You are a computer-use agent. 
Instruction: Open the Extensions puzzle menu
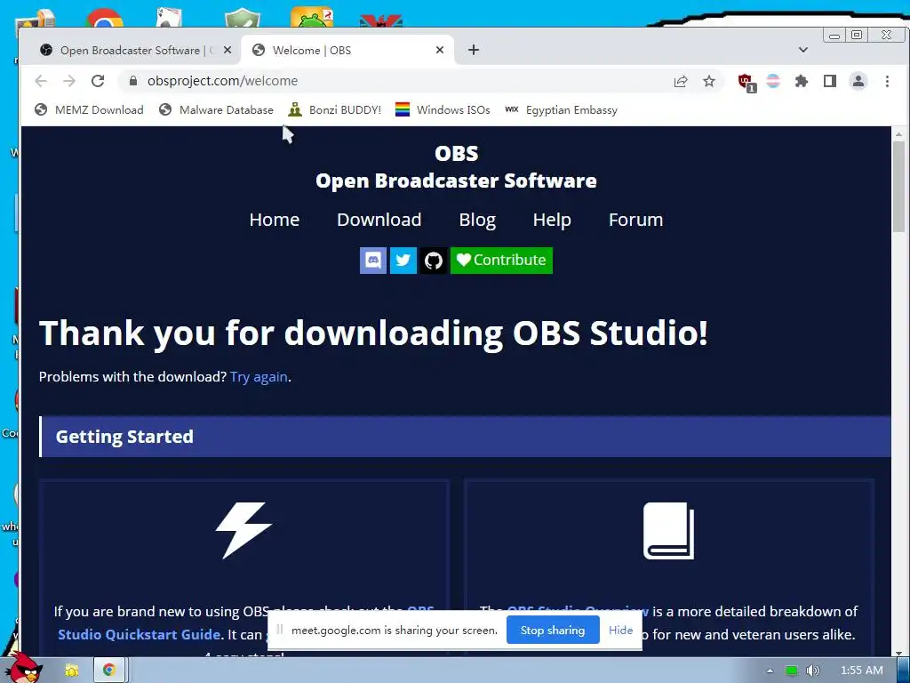click(x=802, y=81)
